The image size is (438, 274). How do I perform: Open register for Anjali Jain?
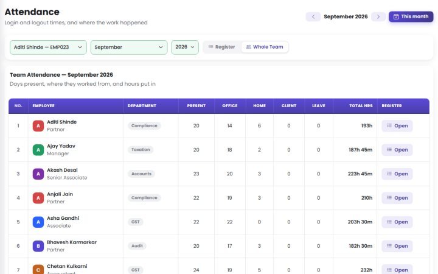[397, 198]
